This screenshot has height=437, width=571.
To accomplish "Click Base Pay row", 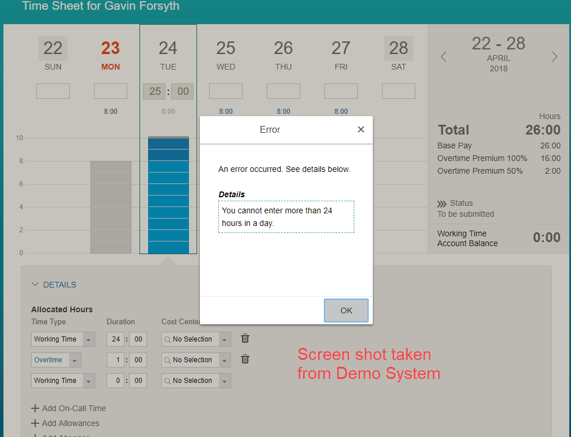I will 498,145.
